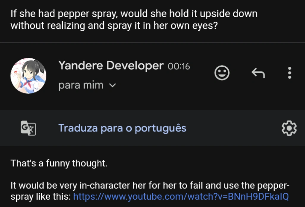Tap the "spray like this:" text
This screenshot has width=305, height=207.
(41, 196)
